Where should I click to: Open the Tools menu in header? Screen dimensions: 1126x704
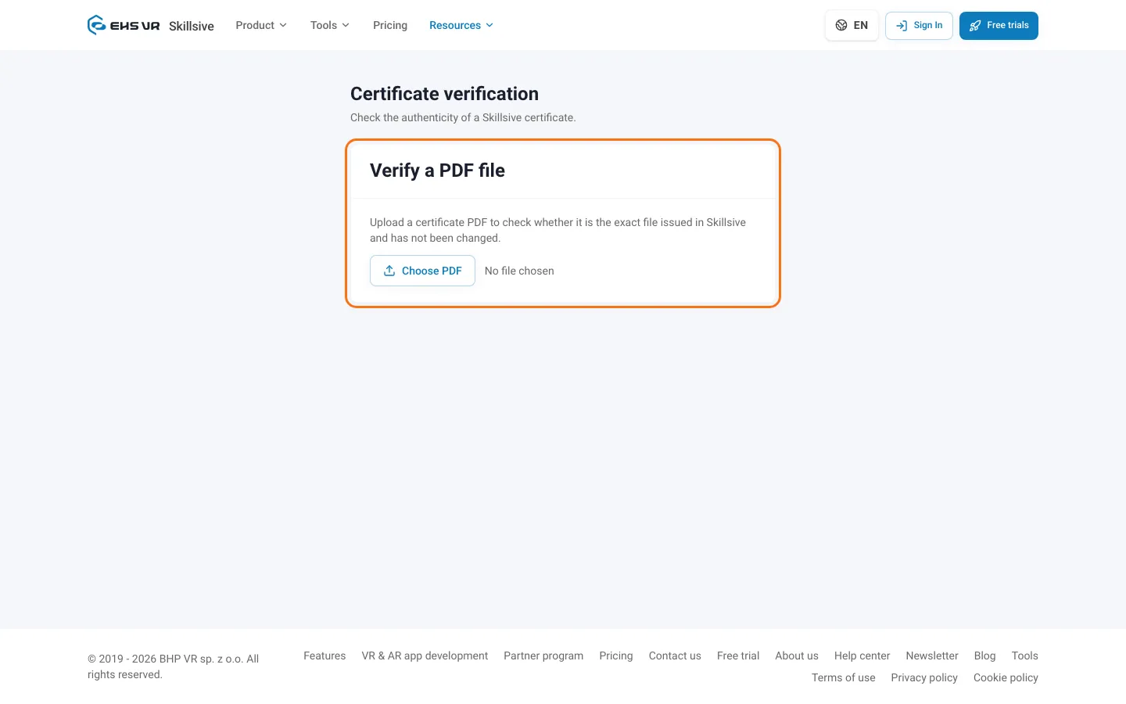coord(330,25)
